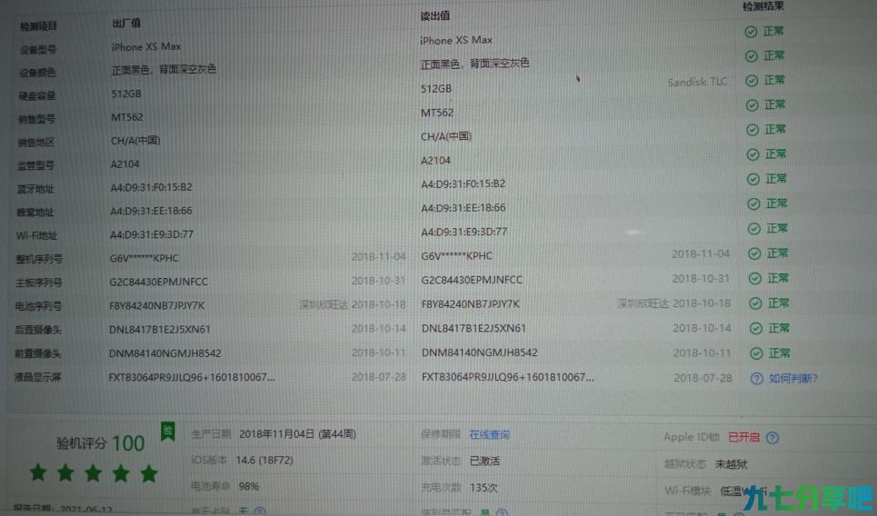This screenshot has width=877, height=516.
Task: Click the check icon beside Sandisk TLC
Action: point(752,81)
